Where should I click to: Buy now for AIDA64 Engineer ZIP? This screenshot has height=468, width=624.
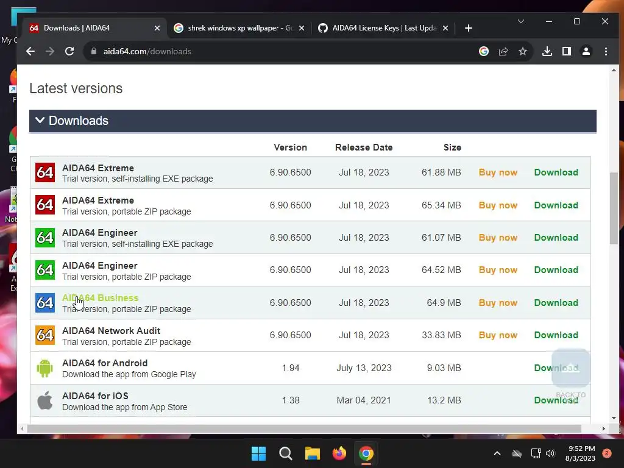(x=498, y=270)
